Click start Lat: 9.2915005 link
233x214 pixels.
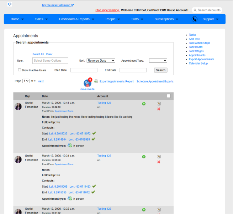(x=58, y=187)
